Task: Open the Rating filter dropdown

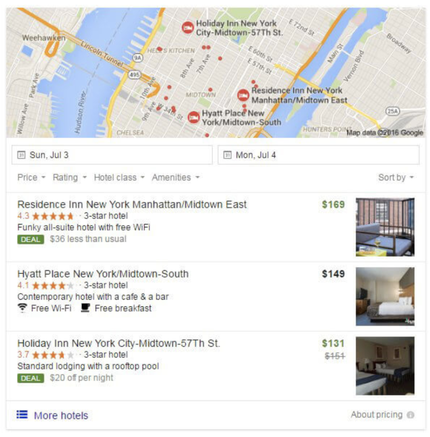Action: coord(70,178)
